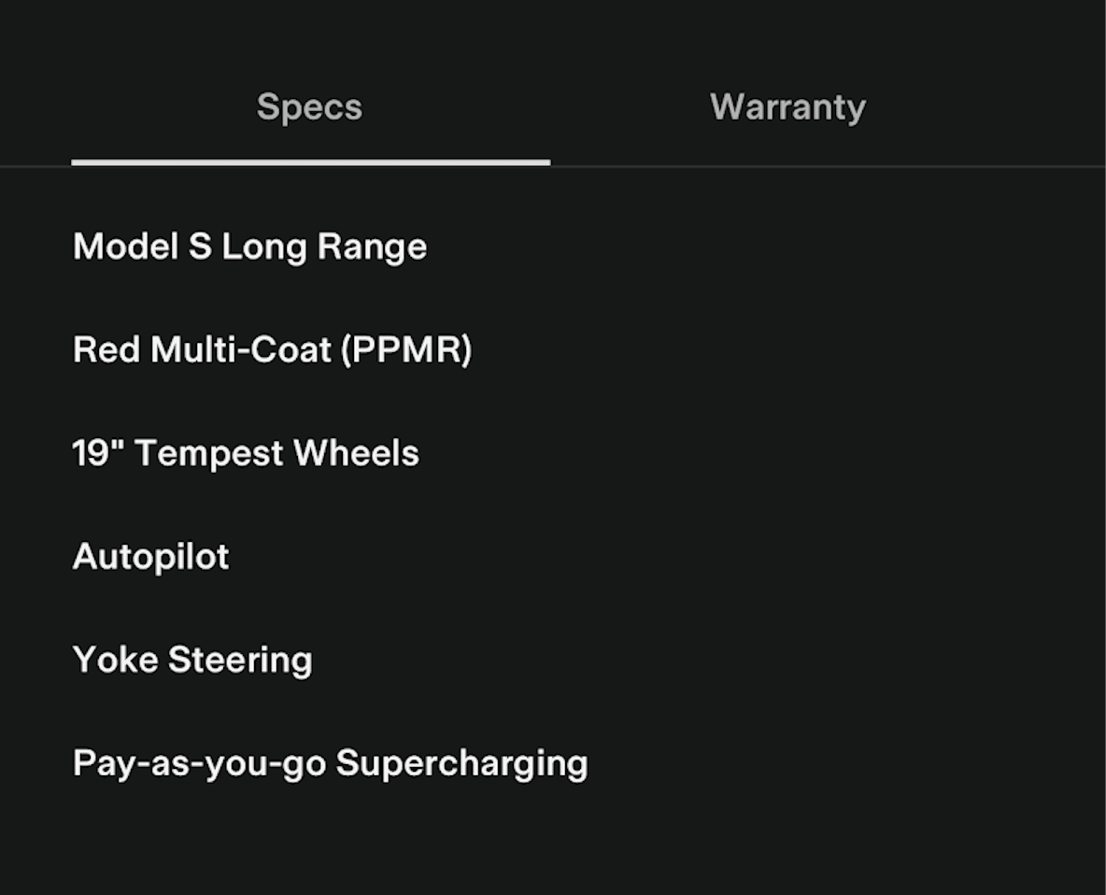
Task: Click the "Model S" text
Action: pos(142,248)
